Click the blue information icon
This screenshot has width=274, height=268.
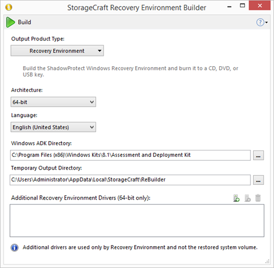(x=14, y=248)
